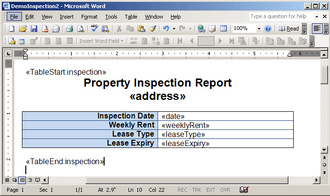Open the Table menu

tap(131, 17)
